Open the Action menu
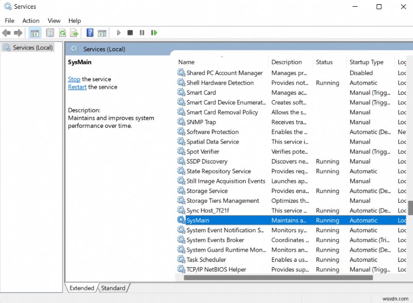413x303 pixels. (30, 21)
